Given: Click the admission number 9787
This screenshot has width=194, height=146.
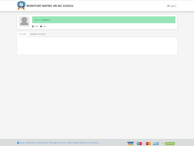Looking at the screenshot, I should click(x=36, y=26).
